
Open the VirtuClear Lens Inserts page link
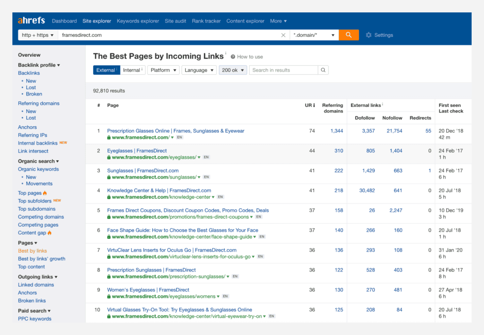[172, 250]
